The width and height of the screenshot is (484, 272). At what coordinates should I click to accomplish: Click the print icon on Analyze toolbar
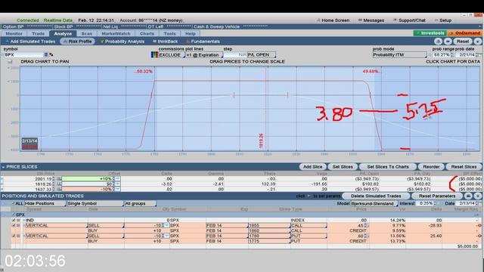click(439, 42)
